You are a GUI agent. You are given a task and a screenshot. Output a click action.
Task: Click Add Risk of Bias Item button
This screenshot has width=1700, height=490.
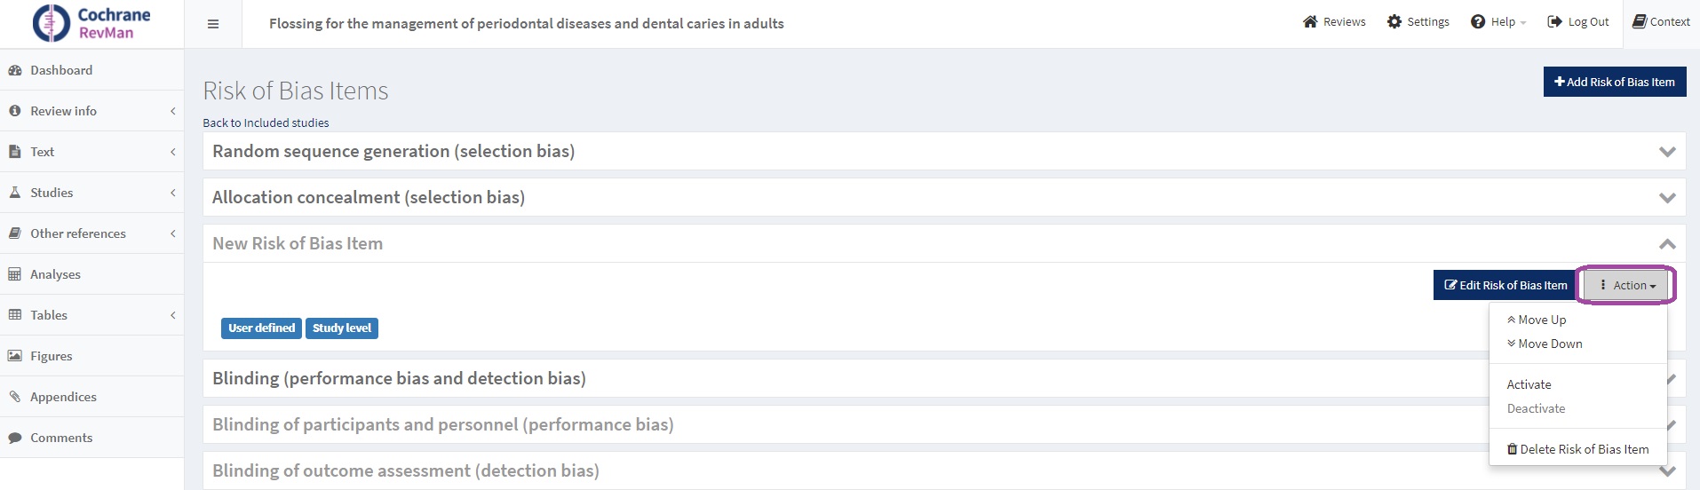coord(1614,82)
